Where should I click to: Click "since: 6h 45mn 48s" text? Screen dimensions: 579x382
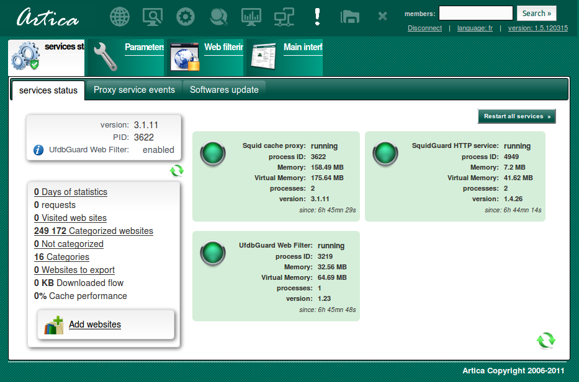328,310
